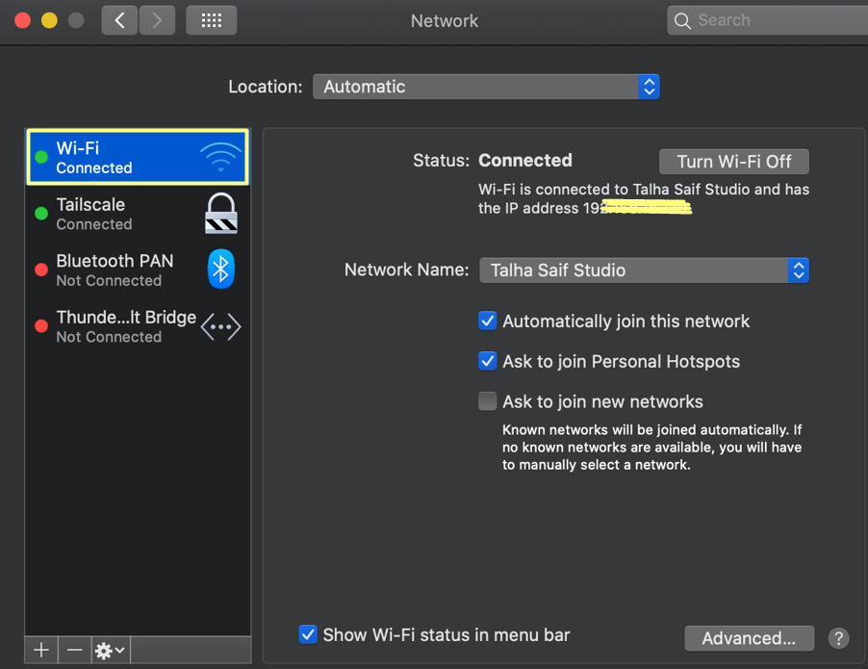The height and width of the screenshot is (669, 868).
Task: Enable Ask to join new networks
Action: point(488,401)
